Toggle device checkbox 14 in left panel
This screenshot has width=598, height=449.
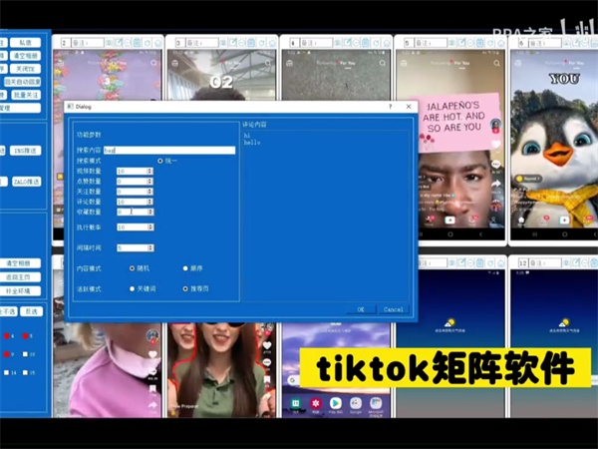click(x=7, y=372)
